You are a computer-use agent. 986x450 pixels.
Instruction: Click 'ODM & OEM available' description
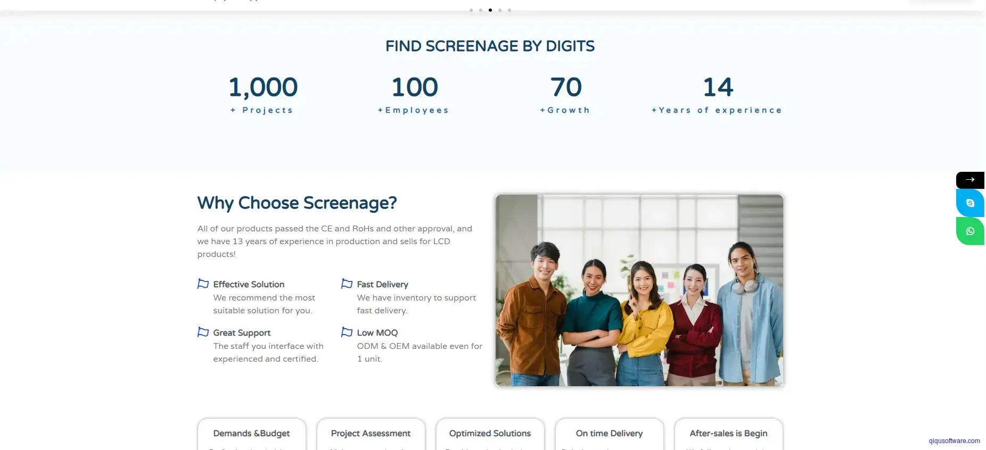(x=420, y=353)
